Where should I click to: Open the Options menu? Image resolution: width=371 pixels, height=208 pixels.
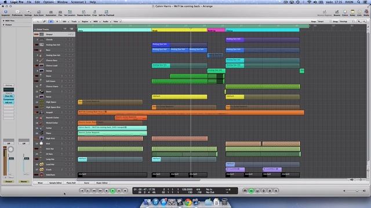(48, 2)
